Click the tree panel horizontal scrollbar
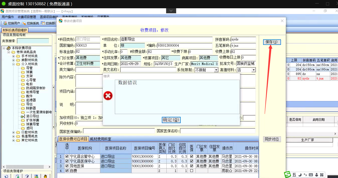 (25, 167)
